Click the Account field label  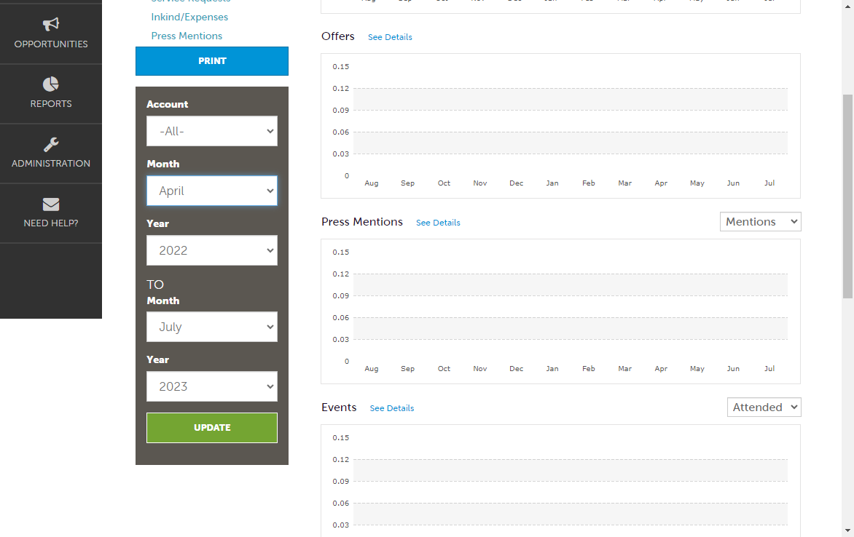click(x=167, y=104)
